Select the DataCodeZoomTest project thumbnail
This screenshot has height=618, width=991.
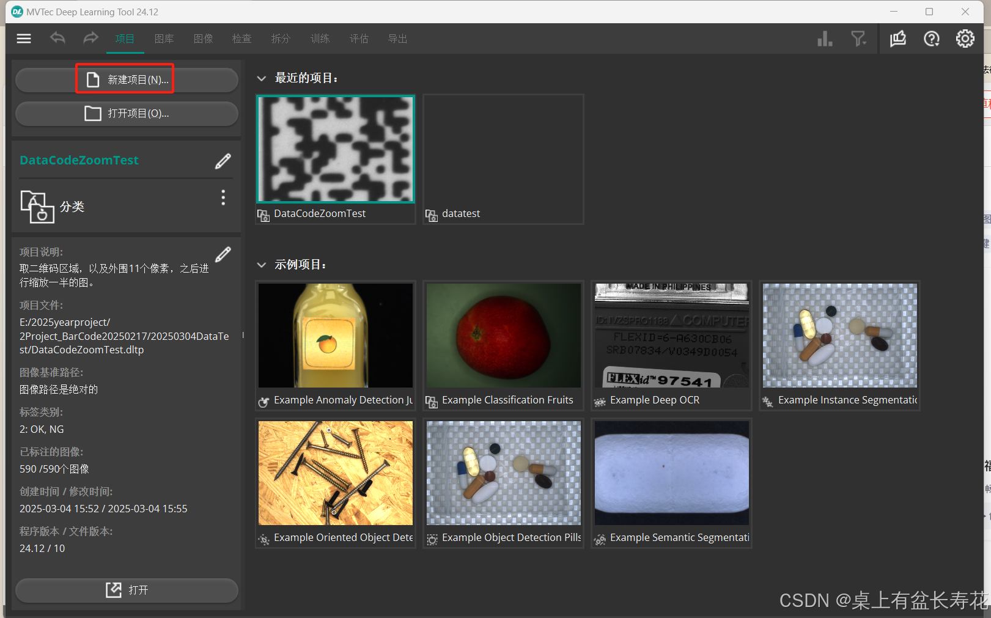click(336, 149)
